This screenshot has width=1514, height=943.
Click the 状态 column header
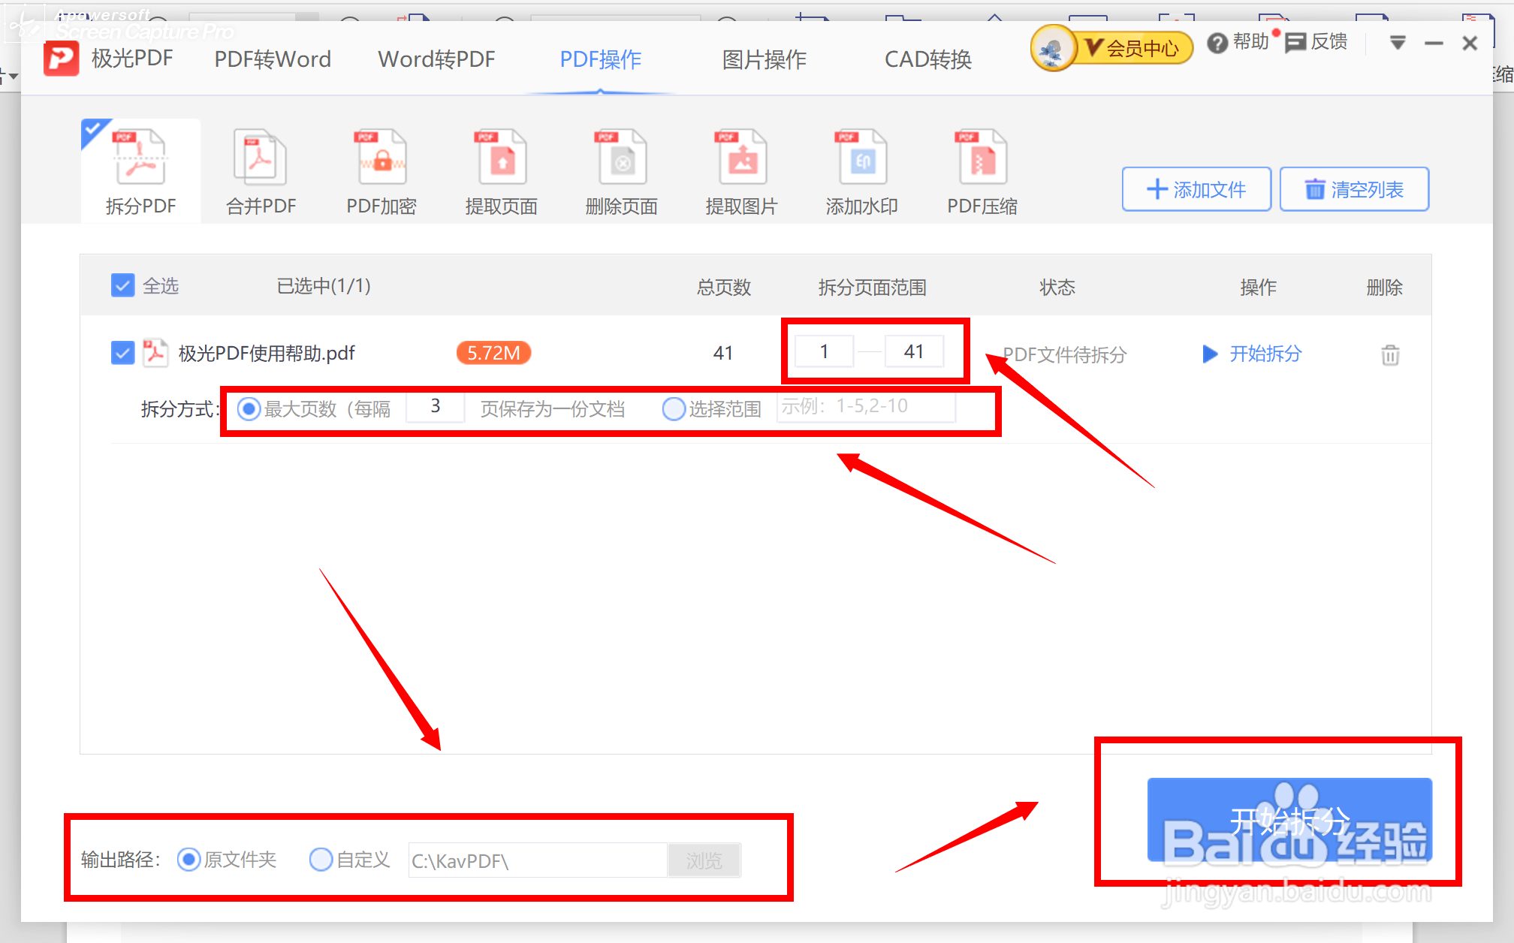click(x=1057, y=287)
